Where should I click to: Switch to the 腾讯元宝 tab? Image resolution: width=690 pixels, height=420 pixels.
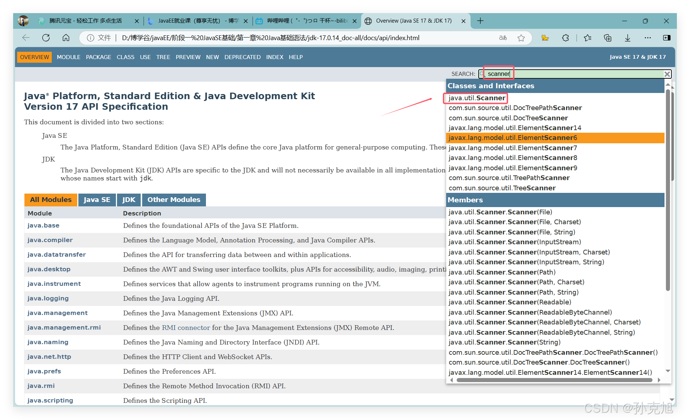point(86,21)
